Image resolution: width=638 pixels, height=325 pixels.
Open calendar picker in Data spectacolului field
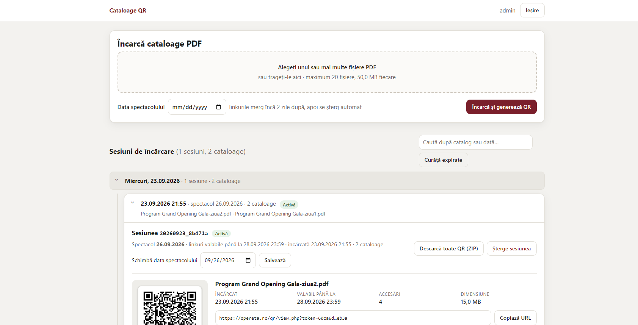218,107
